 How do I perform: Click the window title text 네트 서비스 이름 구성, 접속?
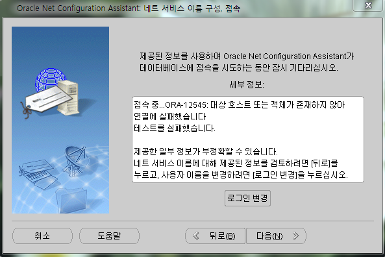point(192,8)
